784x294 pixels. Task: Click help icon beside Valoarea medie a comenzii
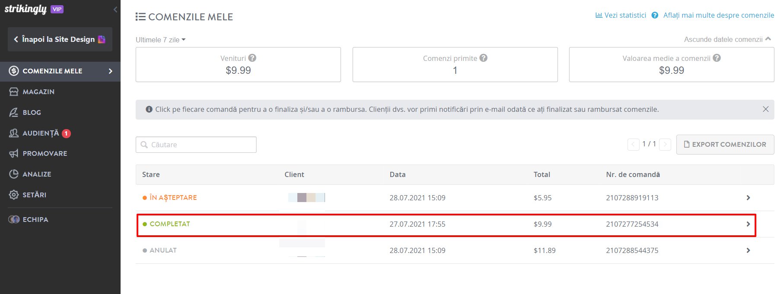(x=717, y=58)
